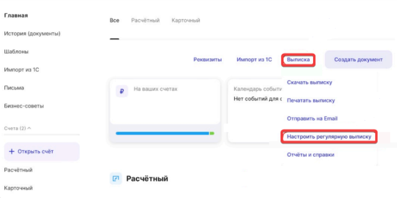Select Отправить на Email option
The height and width of the screenshot is (198, 397).
(312, 118)
